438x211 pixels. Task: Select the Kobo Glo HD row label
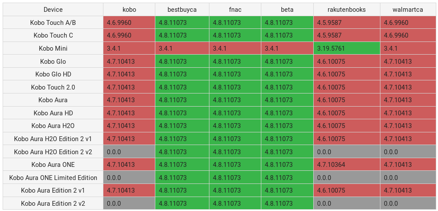[53, 74]
